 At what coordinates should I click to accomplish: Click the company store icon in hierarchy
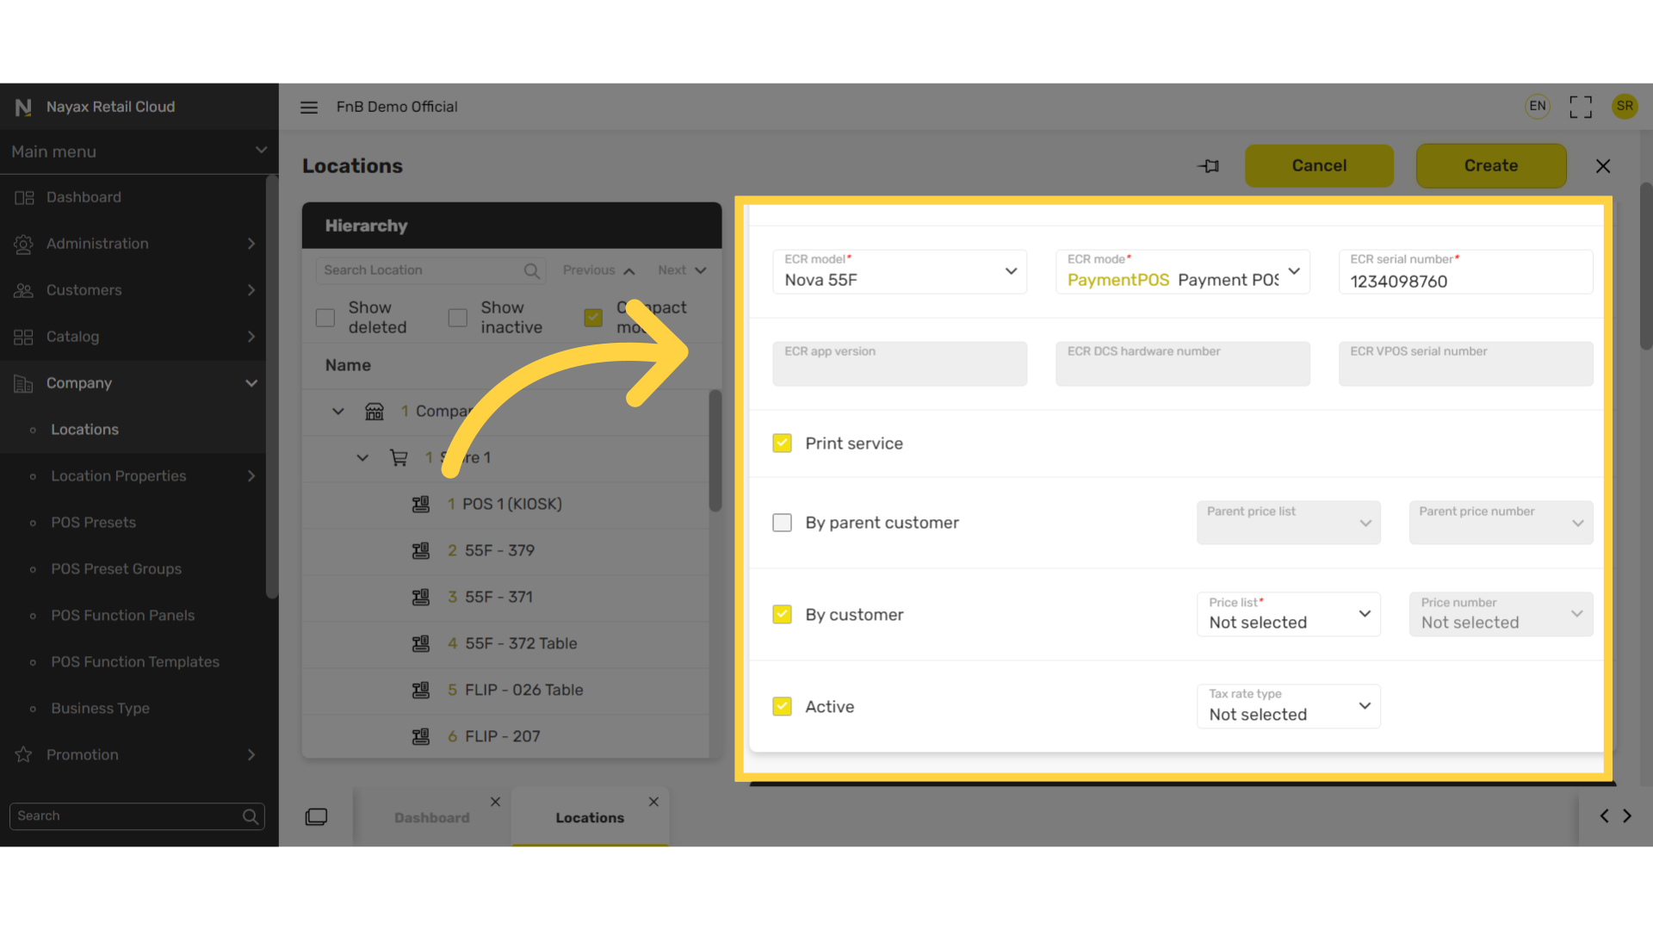point(375,412)
